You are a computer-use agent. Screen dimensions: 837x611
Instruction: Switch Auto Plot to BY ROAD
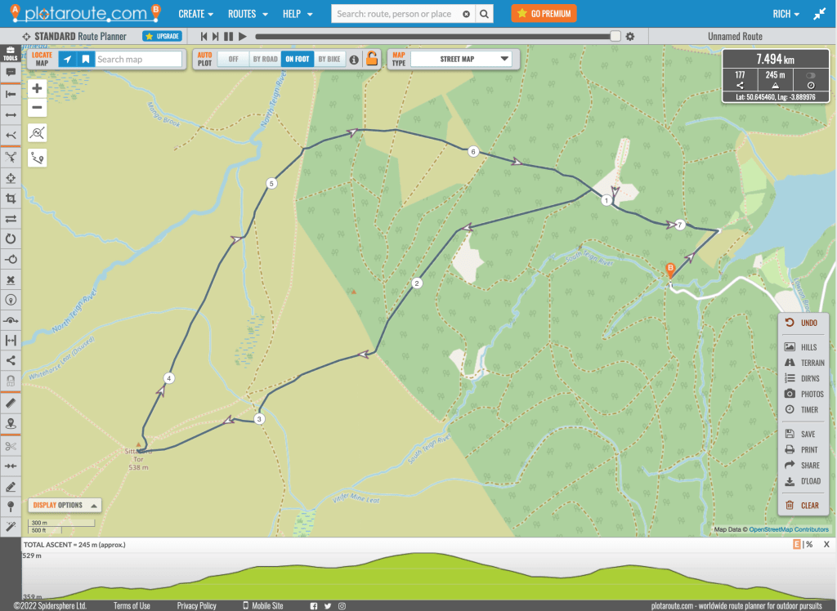coord(264,60)
